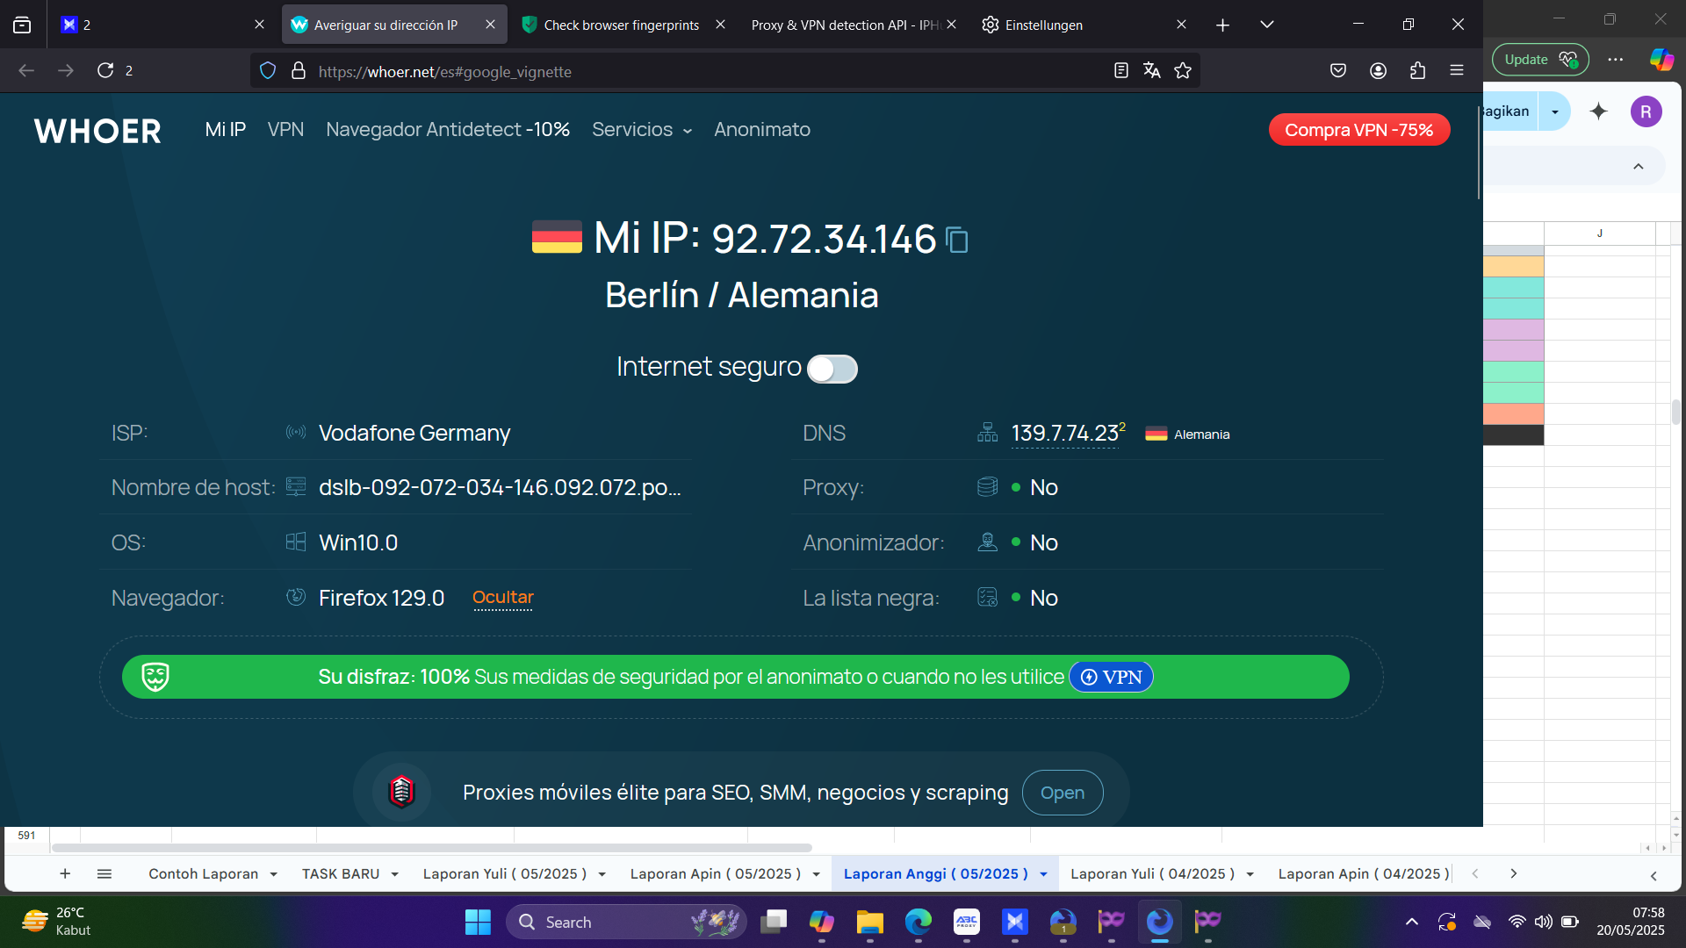Open the Navegador Antidetect -10% menu item
This screenshot has height=948, width=1686.
point(448,130)
